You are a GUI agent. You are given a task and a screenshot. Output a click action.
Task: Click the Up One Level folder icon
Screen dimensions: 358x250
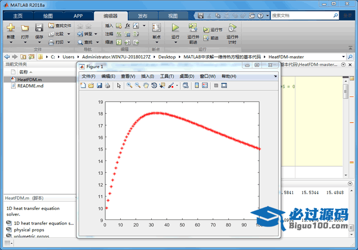tap(23, 56)
